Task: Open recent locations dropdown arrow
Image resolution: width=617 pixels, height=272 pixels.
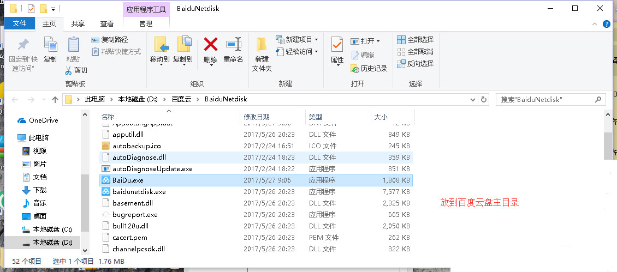Action: coord(43,100)
